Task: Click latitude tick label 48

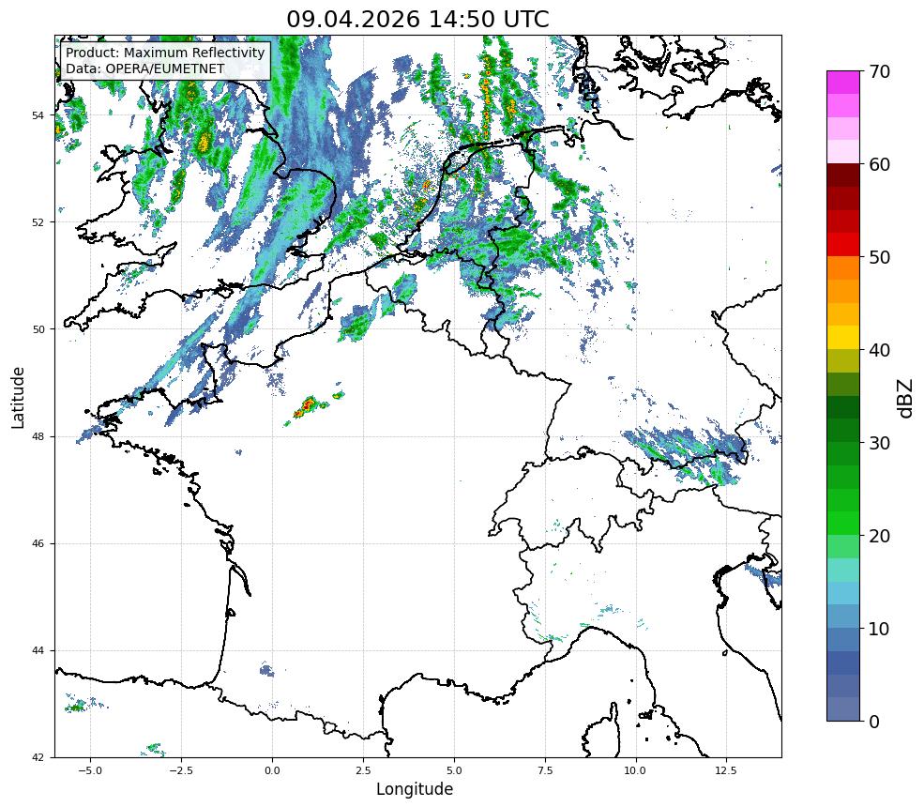Action: (38, 436)
